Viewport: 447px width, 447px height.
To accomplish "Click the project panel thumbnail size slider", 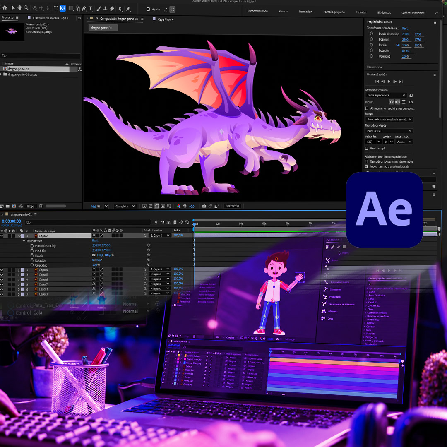I will (x=55, y=206).
